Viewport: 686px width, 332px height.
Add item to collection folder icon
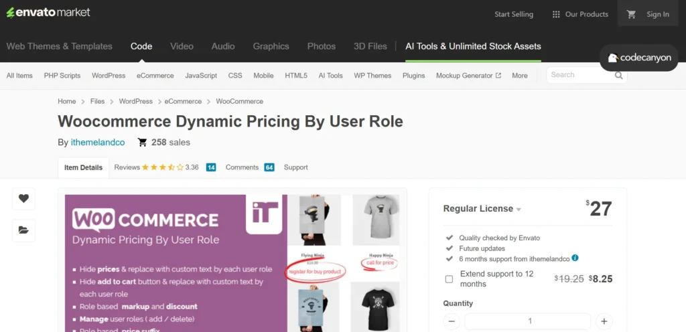(23, 230)
